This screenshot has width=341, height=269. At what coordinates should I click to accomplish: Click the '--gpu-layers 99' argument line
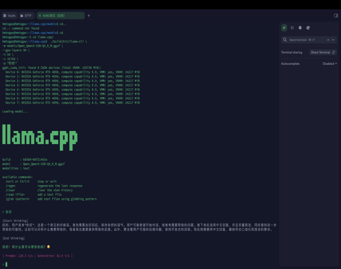click(16, 50)
